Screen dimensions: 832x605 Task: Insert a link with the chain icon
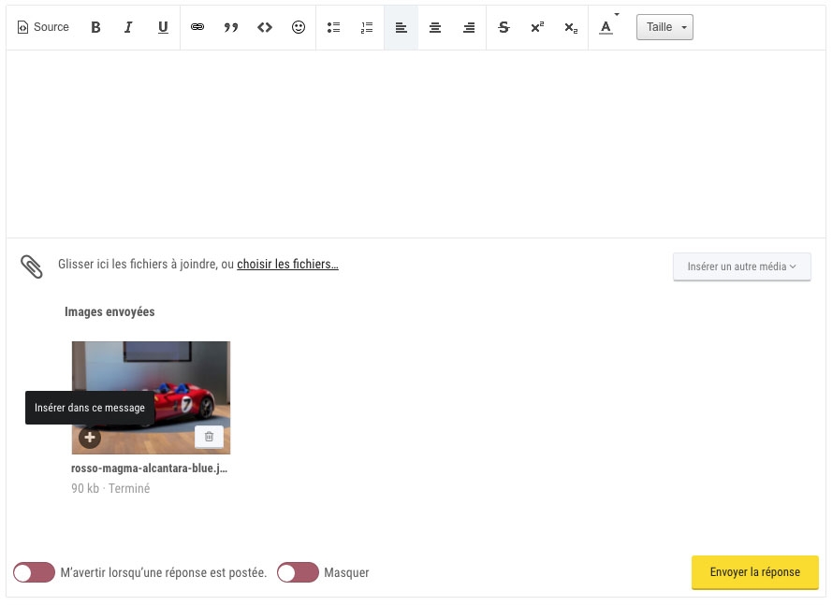coord(197,27)
